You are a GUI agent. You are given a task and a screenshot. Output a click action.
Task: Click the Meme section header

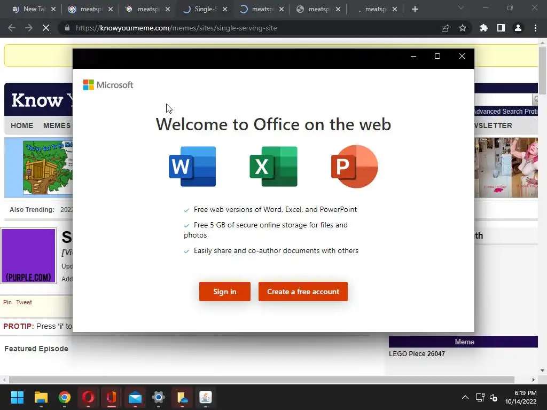point(463,342)
